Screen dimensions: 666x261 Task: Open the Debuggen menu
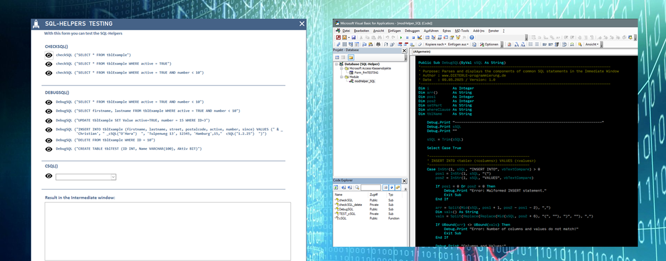411,31
